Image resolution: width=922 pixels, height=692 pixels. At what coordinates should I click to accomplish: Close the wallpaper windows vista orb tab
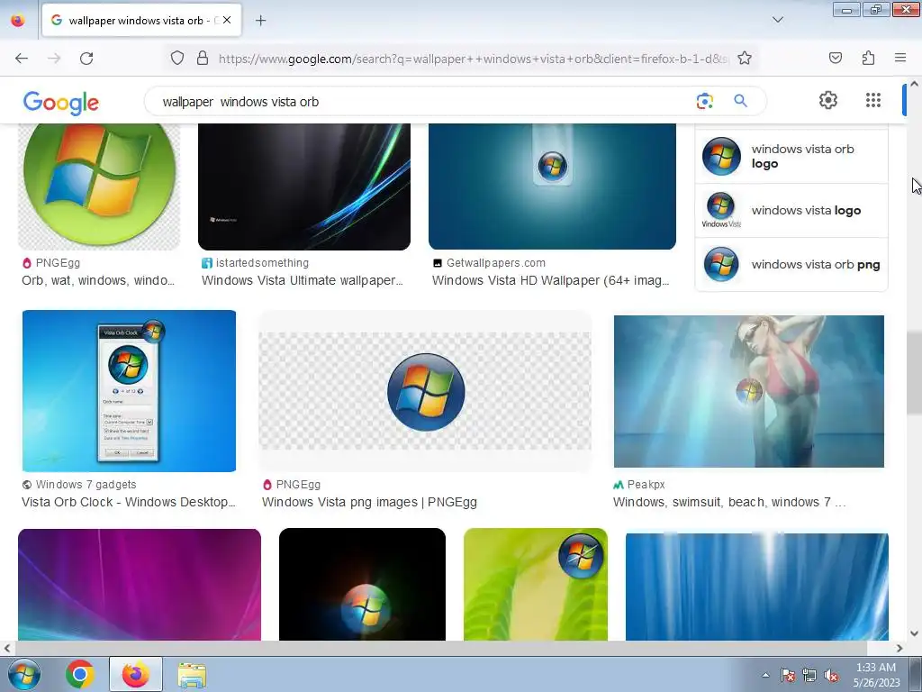tap(227, 20)
